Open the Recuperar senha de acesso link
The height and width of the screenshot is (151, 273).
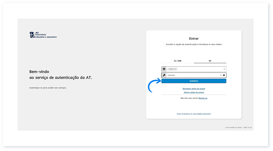(x=194, y=88)
